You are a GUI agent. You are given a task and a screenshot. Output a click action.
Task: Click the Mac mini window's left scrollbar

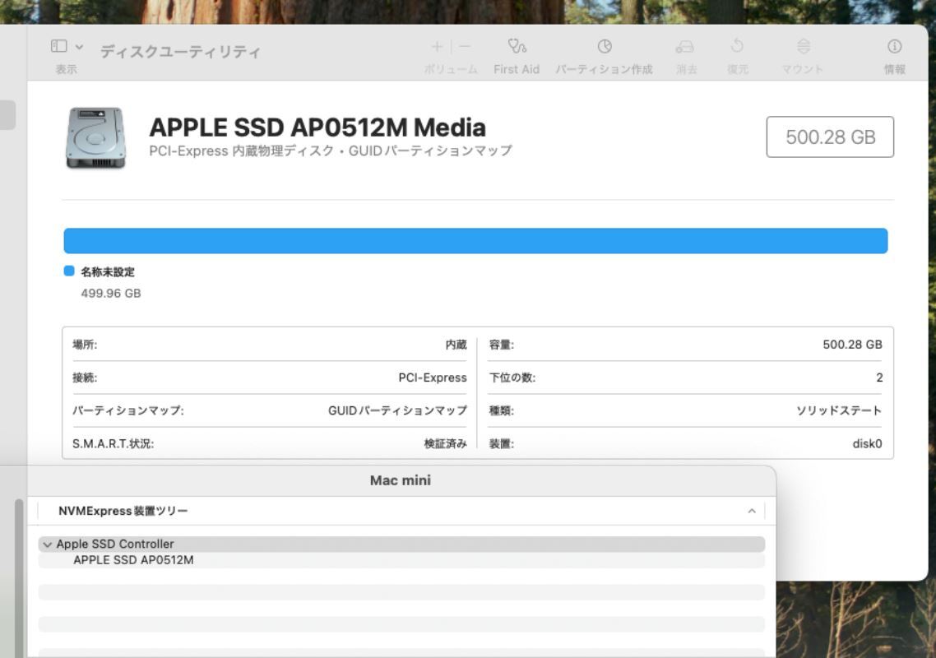click(19, 578)
